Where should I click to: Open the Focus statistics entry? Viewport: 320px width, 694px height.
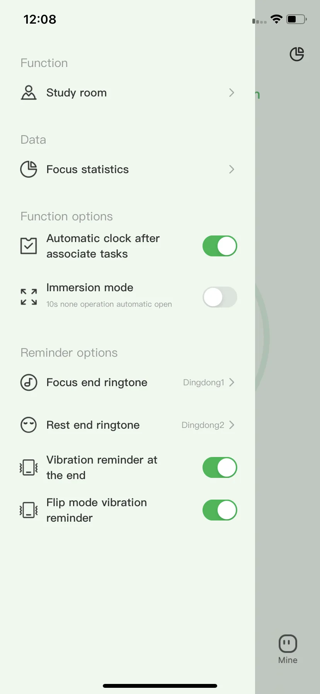tap(128, 169)
